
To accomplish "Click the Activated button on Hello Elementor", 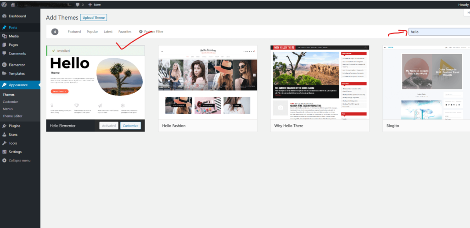I will (109, 126).
